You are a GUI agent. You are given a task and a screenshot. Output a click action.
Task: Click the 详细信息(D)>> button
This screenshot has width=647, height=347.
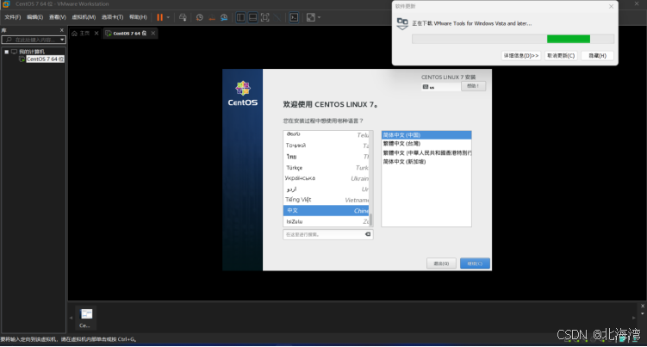pos(520,56)
